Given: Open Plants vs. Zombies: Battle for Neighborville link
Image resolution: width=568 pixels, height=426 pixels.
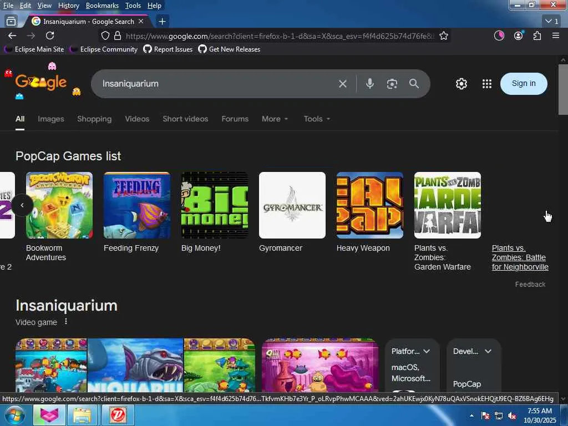Looking at the screenshot, I should click(520, 257).
